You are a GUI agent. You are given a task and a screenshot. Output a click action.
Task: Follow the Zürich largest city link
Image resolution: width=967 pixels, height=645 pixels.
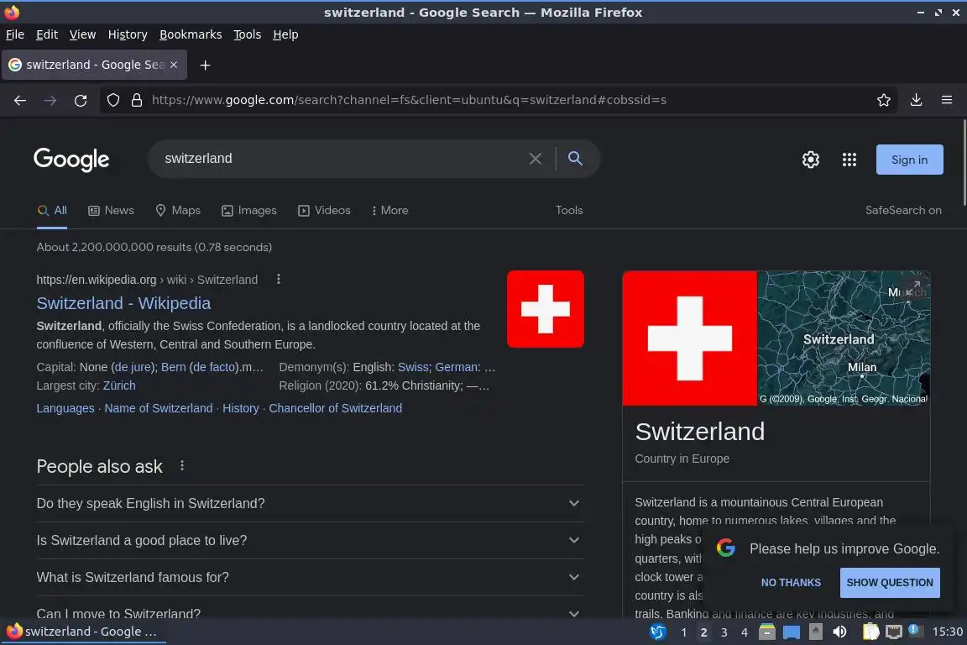click(x=119, y=385)
